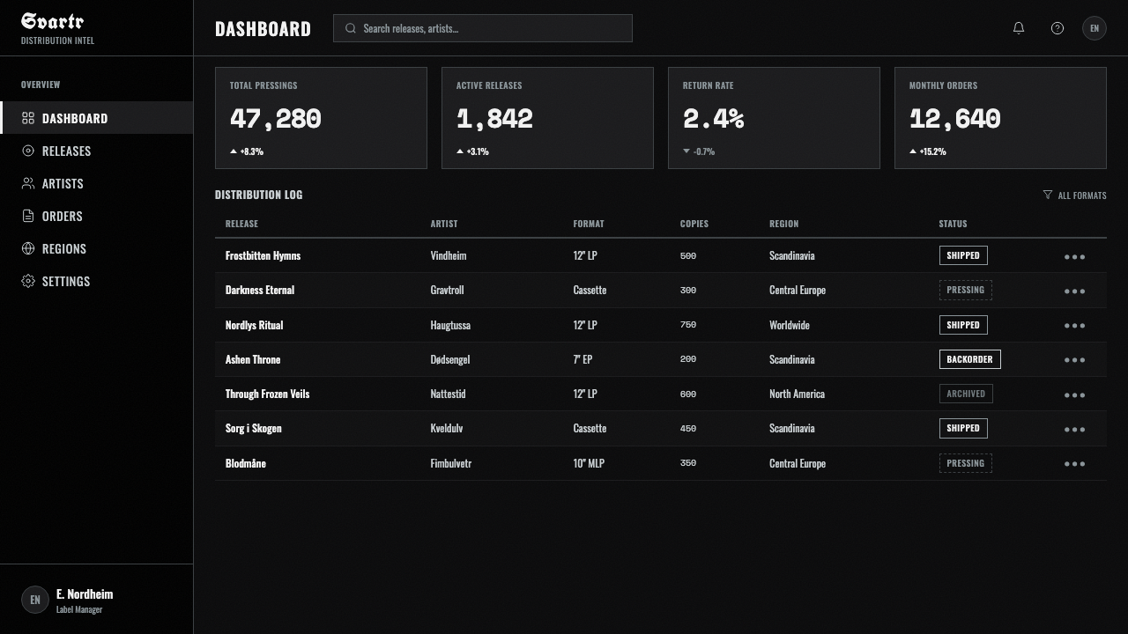
Task: Sort by the Region column header
Action: tap(783, 224)
